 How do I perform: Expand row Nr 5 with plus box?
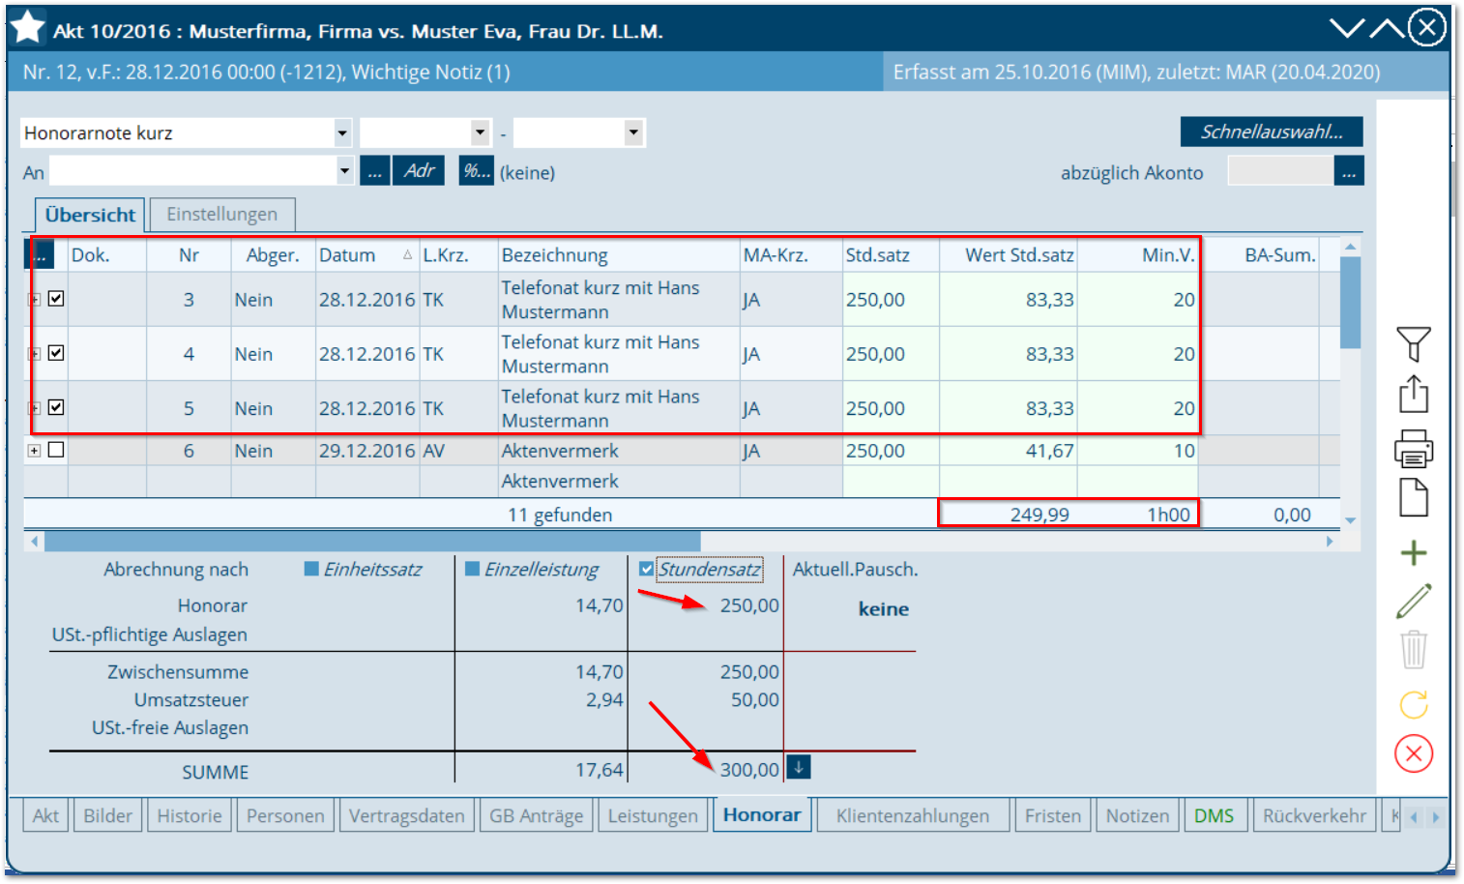point(34,408)
